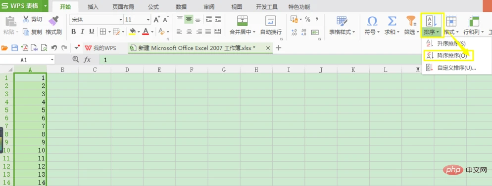Click the currency number format icon
This screenshot has height=186, width=492.
tap(295, 19)
